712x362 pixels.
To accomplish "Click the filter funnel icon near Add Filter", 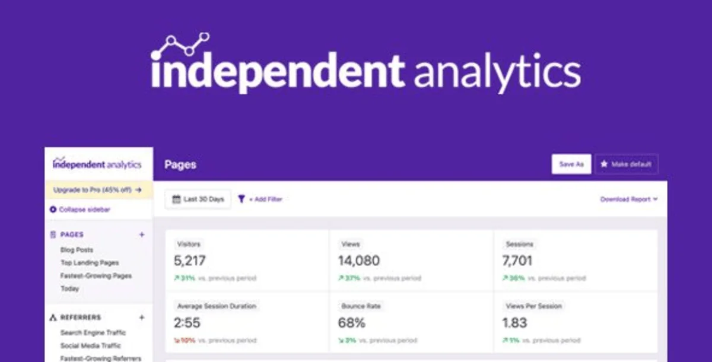I will click(x=240, y=199).
